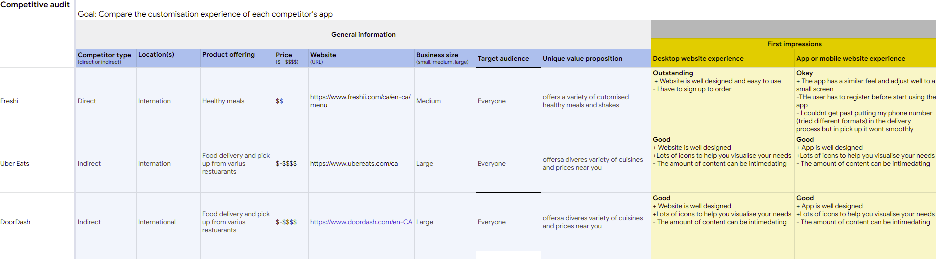Viewport: 936px width, 259px height.
Task: Select the 'Location(s)' column header
Action: click(x=168, y=58)
